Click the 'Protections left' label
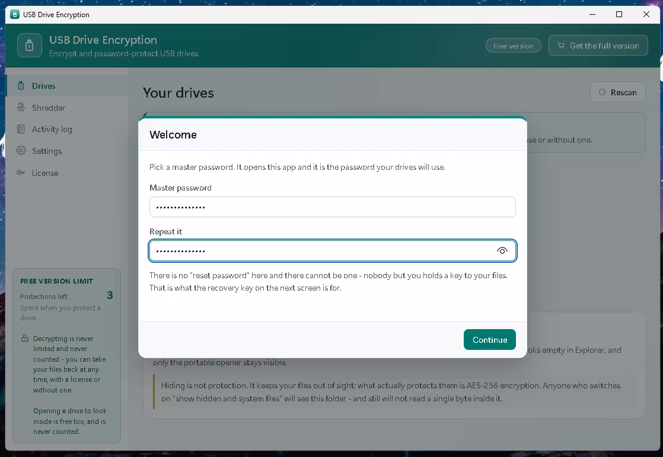Image resolution: width=663 pixels, height=457 pixels. click(44, 297)
